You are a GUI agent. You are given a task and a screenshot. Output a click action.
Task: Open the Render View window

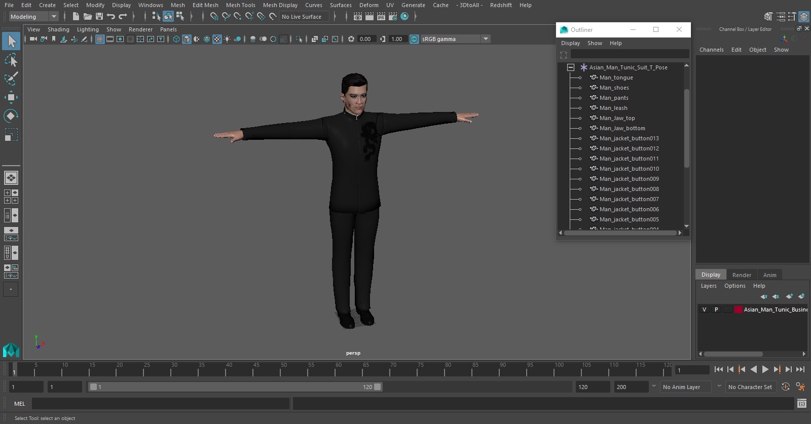click(x=358, y=17)
